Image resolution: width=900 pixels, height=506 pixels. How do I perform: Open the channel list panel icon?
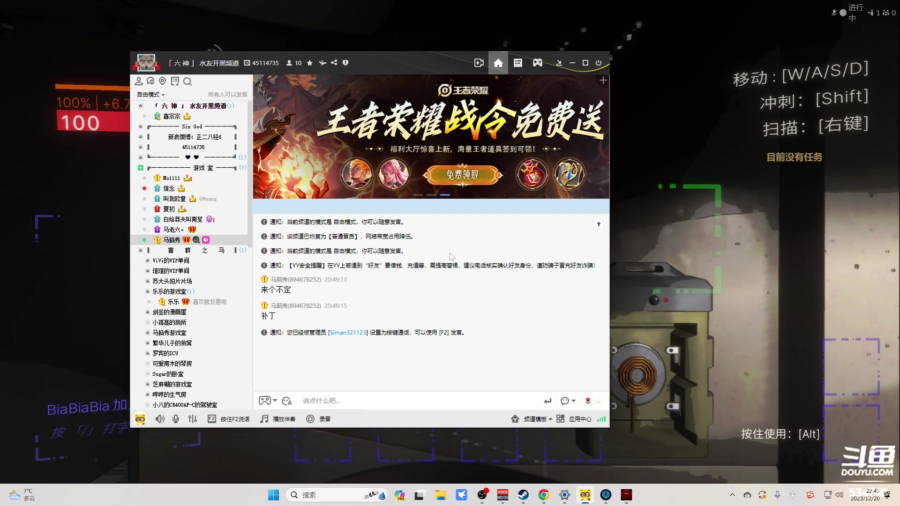click(x=518, y=63)
